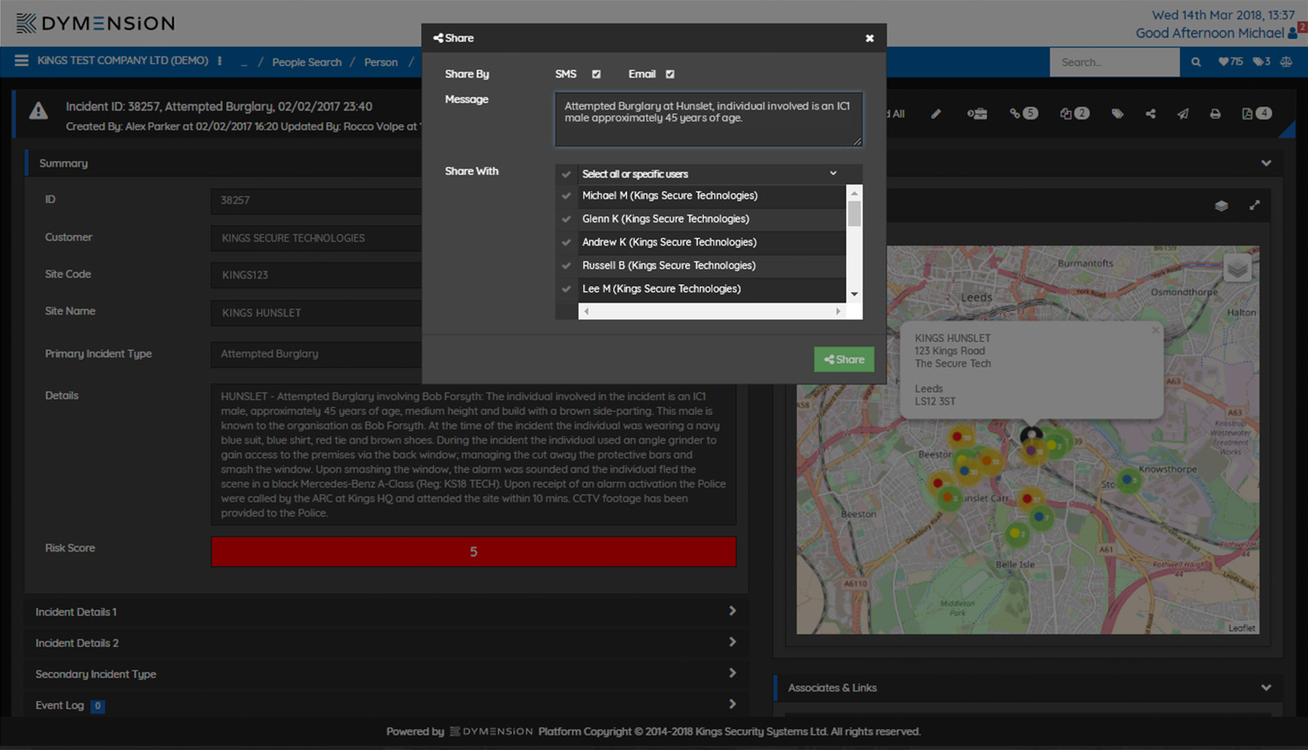1308x750 pixels.
Task: Open favourites heart icon showing 715
Action: click(1230, 61)
